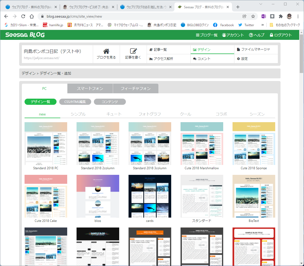Open 設定 with gear icon
Screen dimensions: 304x266
[x=256, y=59]
